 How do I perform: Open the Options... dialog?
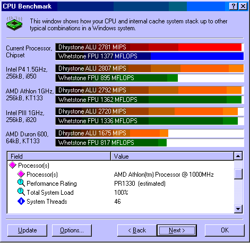[x=72, y=230]
